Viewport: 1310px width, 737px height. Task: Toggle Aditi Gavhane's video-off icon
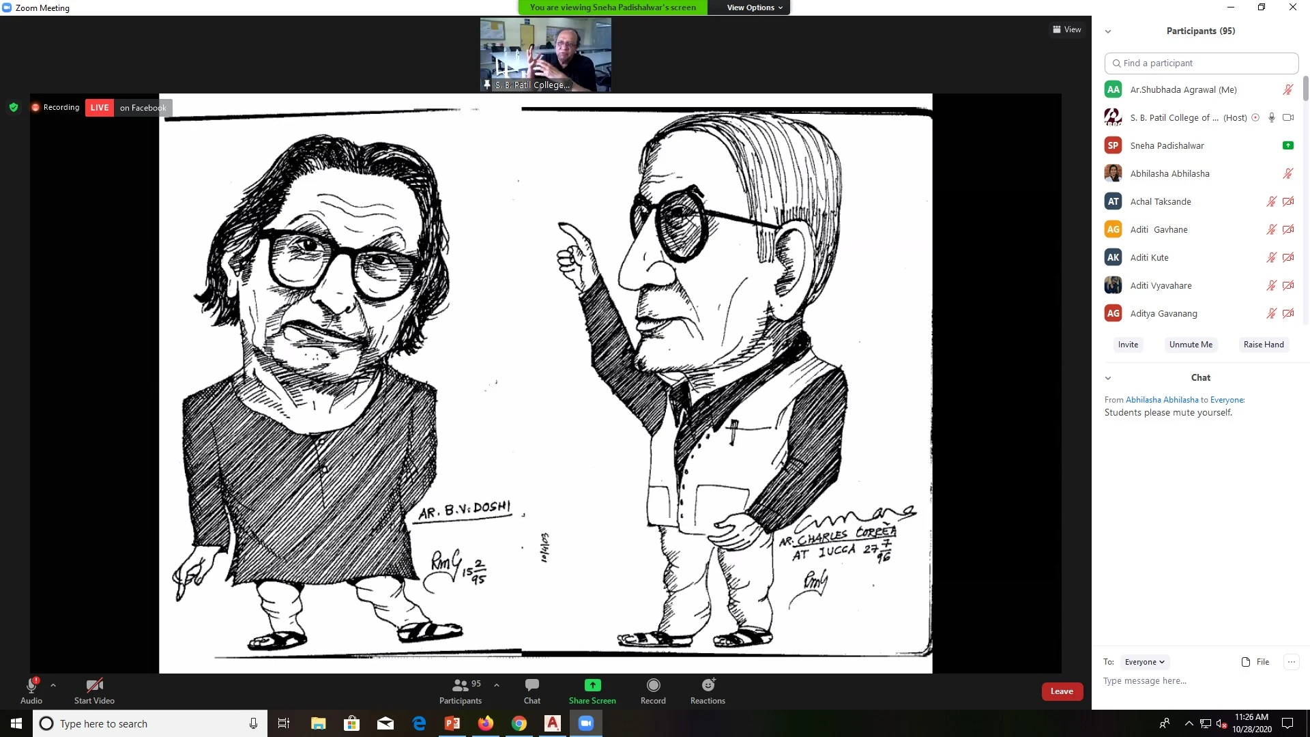(1288, 229)
